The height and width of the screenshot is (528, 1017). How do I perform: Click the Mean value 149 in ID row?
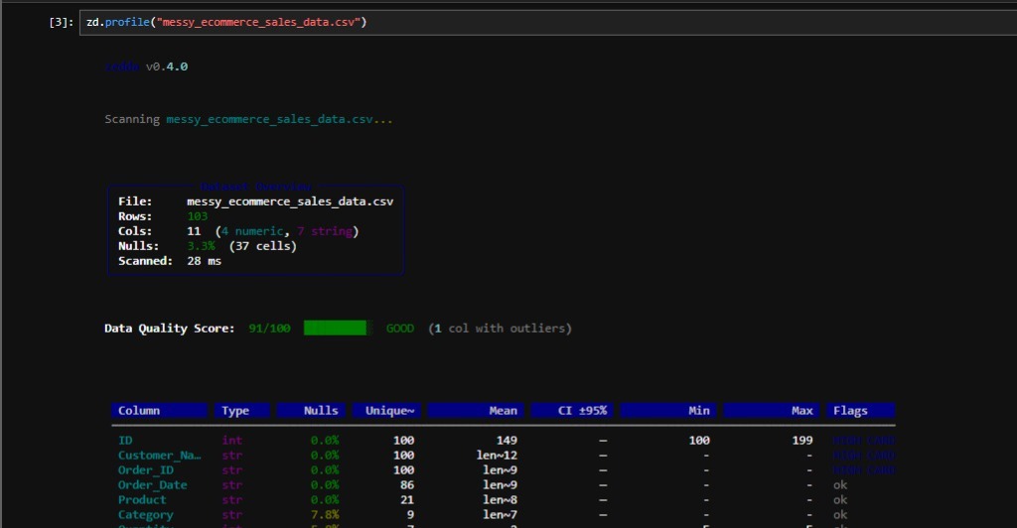click(x=507, y=441)
